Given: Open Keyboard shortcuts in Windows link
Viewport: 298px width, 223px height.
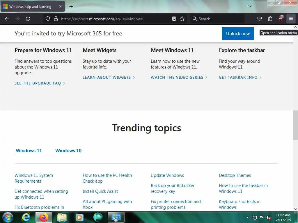Looking at the screenshot, I should coord(240,204).
